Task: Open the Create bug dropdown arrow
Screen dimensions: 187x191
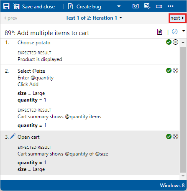Action: tap(119, 6)
